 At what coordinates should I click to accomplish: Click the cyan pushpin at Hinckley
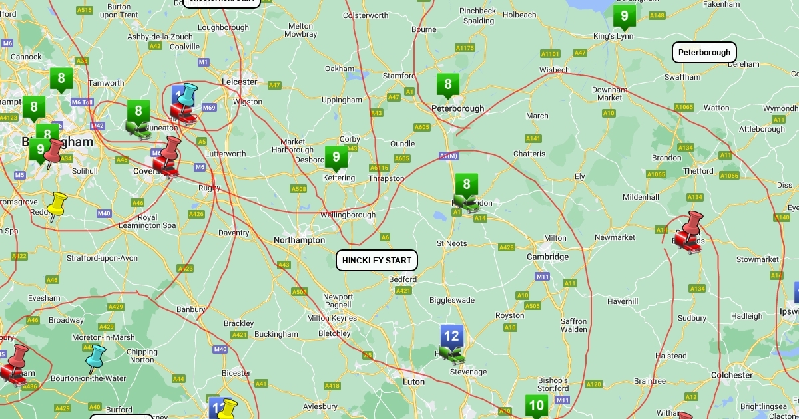pos(188,96)
